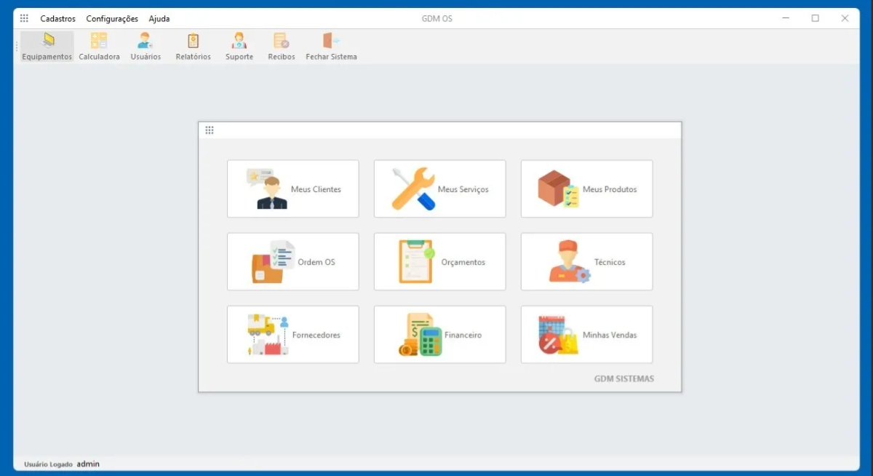Open the Configurações menu
This screenshot has width=873, height=476.
tap(112, 19)
